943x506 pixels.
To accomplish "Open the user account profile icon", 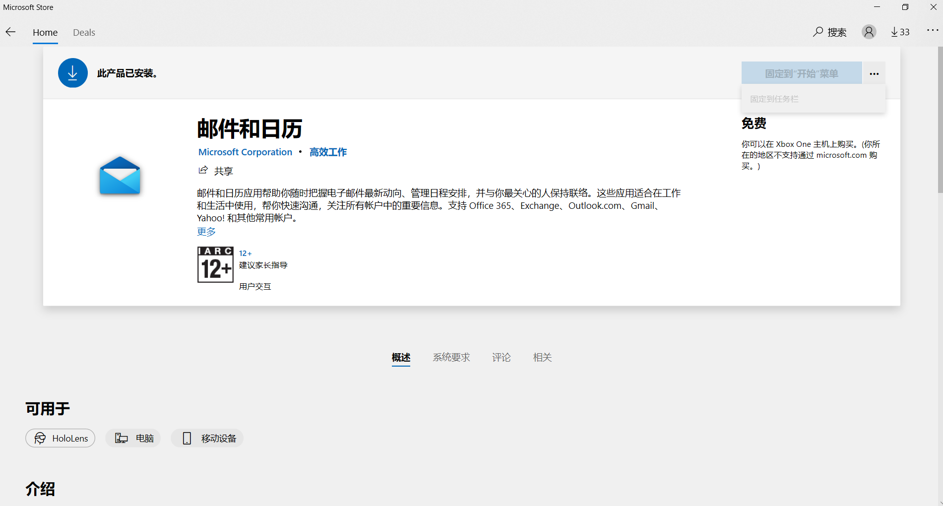I will 869,32.
